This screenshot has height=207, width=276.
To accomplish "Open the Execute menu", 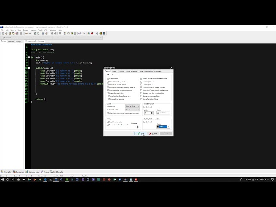I will pyautogui.click(x=33, y=30).
